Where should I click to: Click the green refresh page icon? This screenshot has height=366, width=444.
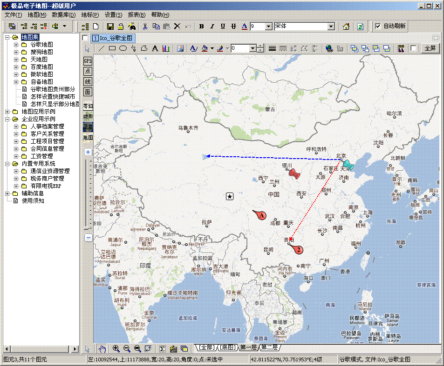[x=360, y=27]
